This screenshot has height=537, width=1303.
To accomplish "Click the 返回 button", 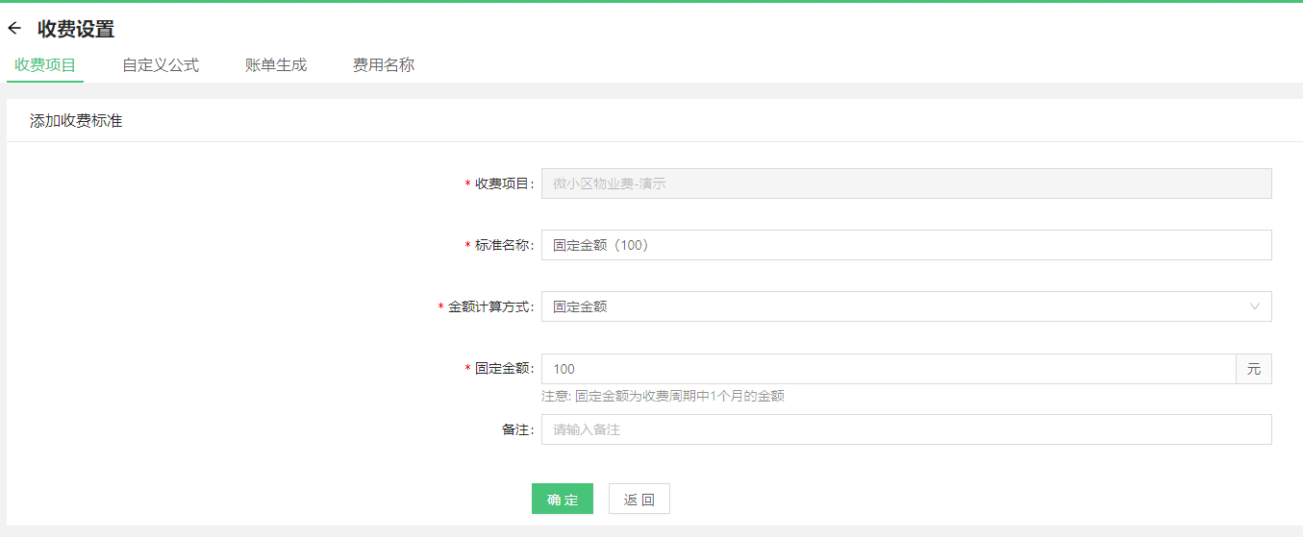I will pos(639,499).
